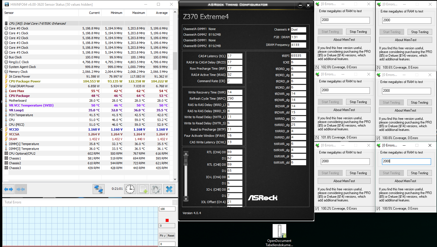Viewport: 437px width, 247px height.
Task: Click Stop Testing in the 100.6% Coverage MemTest window
Action: (x=420, y=32)
